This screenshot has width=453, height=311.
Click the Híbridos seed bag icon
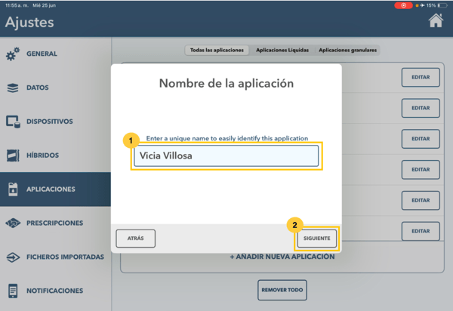pyautogui.click(x=13, y=155)
